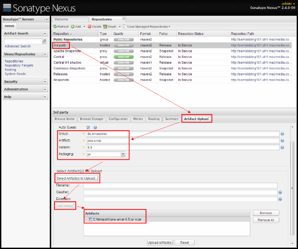
Task: Open the Packaging dropdown
Action: 123,154
